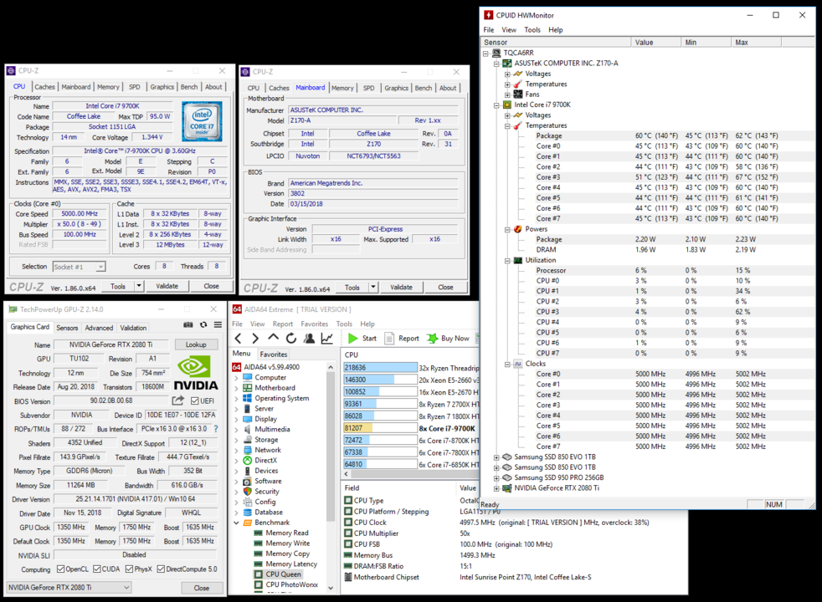Click the Bus Interface question mark in GPU-Z
The height and width of the screenshot is (602, 822).
pyautogui.click(x=216, y=429)
